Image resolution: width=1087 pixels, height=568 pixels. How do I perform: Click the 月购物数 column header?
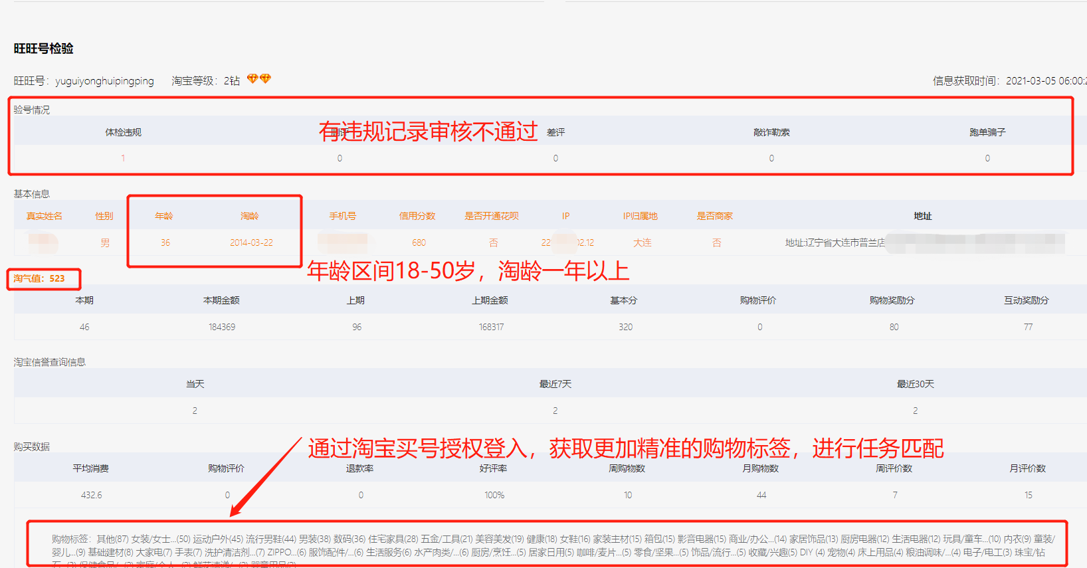pyautogui.click(x=761, y=468)
